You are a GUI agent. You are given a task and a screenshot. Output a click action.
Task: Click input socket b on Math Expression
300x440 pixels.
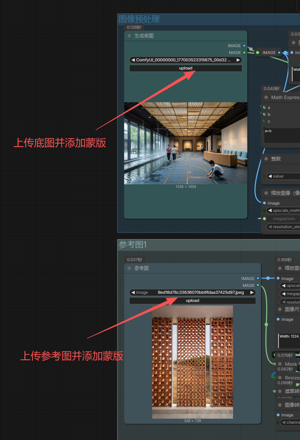pyautogui.click(x=264, y=114)
